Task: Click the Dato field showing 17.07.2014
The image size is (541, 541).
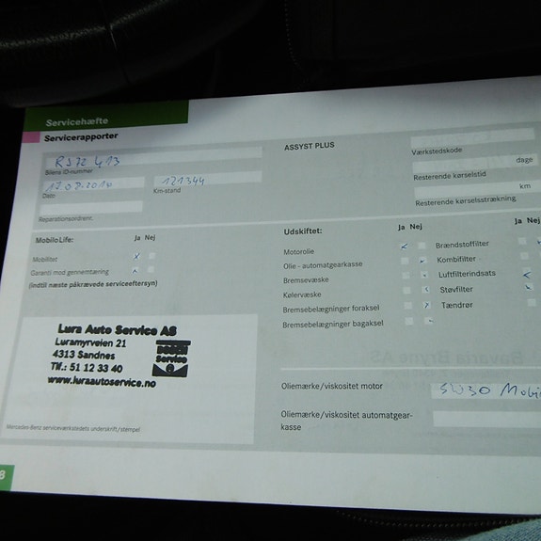Action: pyautogui.click(x=94, y=185)
